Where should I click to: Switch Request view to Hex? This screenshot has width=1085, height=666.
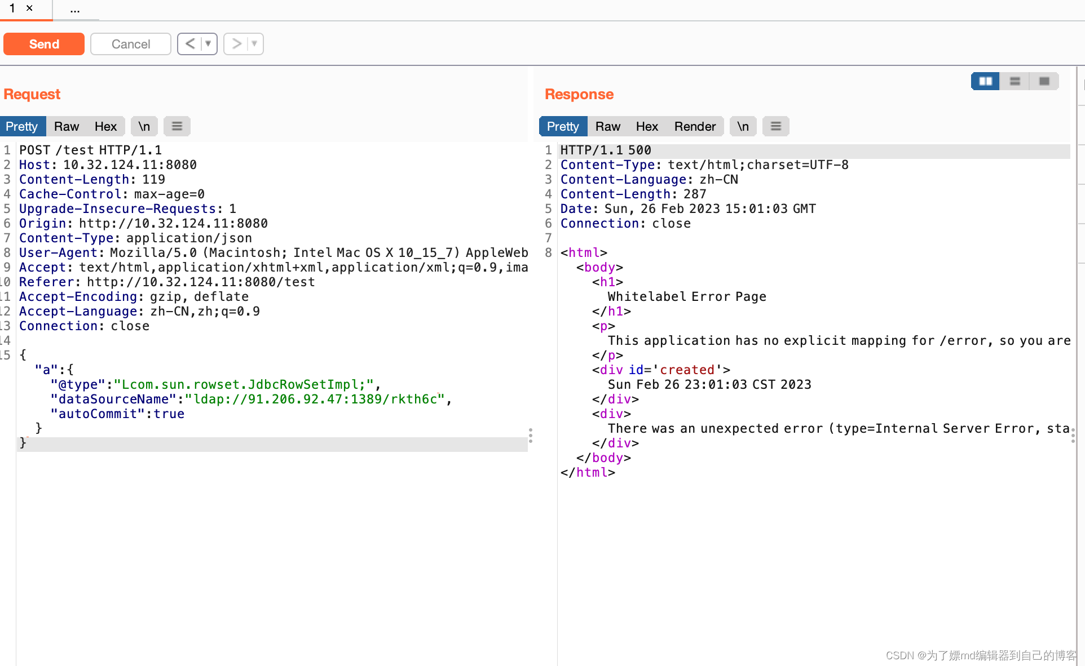pyautogui.click(x=106, y=126)
